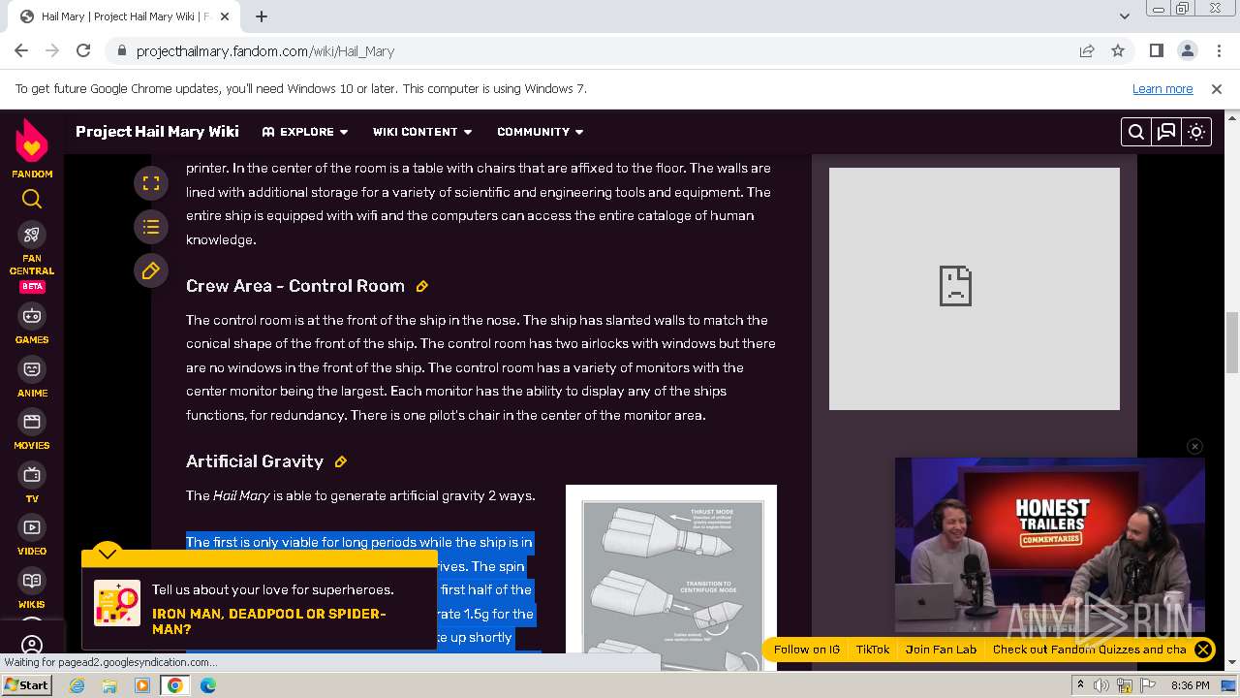Bookmark this page with star icon

point(1118,51)
